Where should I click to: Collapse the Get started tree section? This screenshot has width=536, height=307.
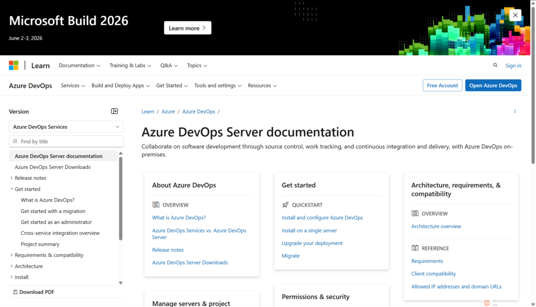pyautogui.click(x=12, y=189)
